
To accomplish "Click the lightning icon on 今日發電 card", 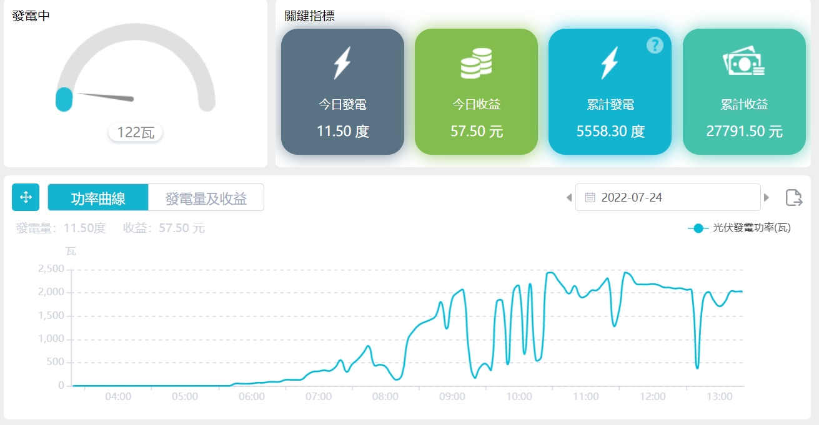I will 342,63.
